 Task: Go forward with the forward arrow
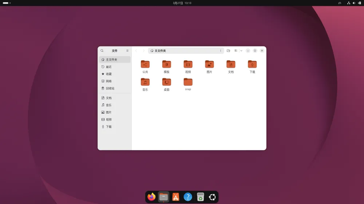click(x=143, y=51)
